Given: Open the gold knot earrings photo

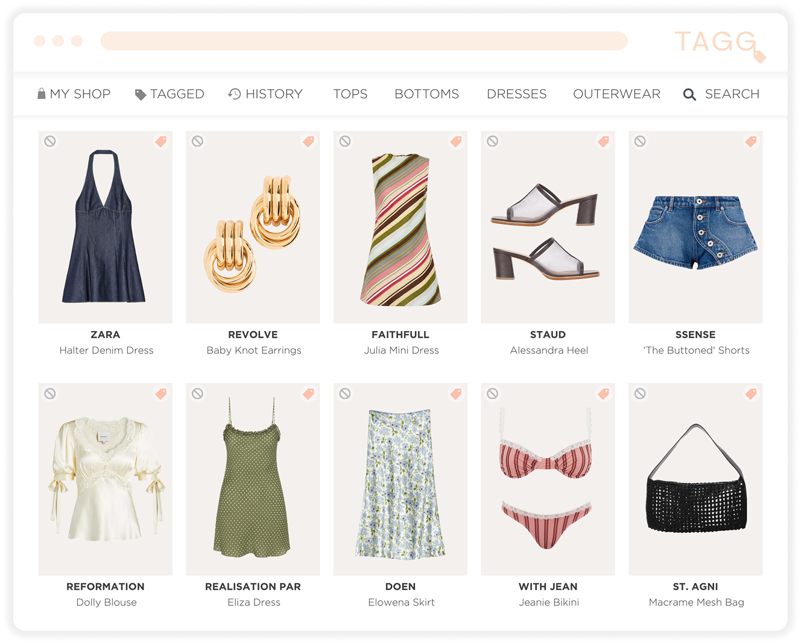Looking at the screenshot, I should tap(253, 227).
